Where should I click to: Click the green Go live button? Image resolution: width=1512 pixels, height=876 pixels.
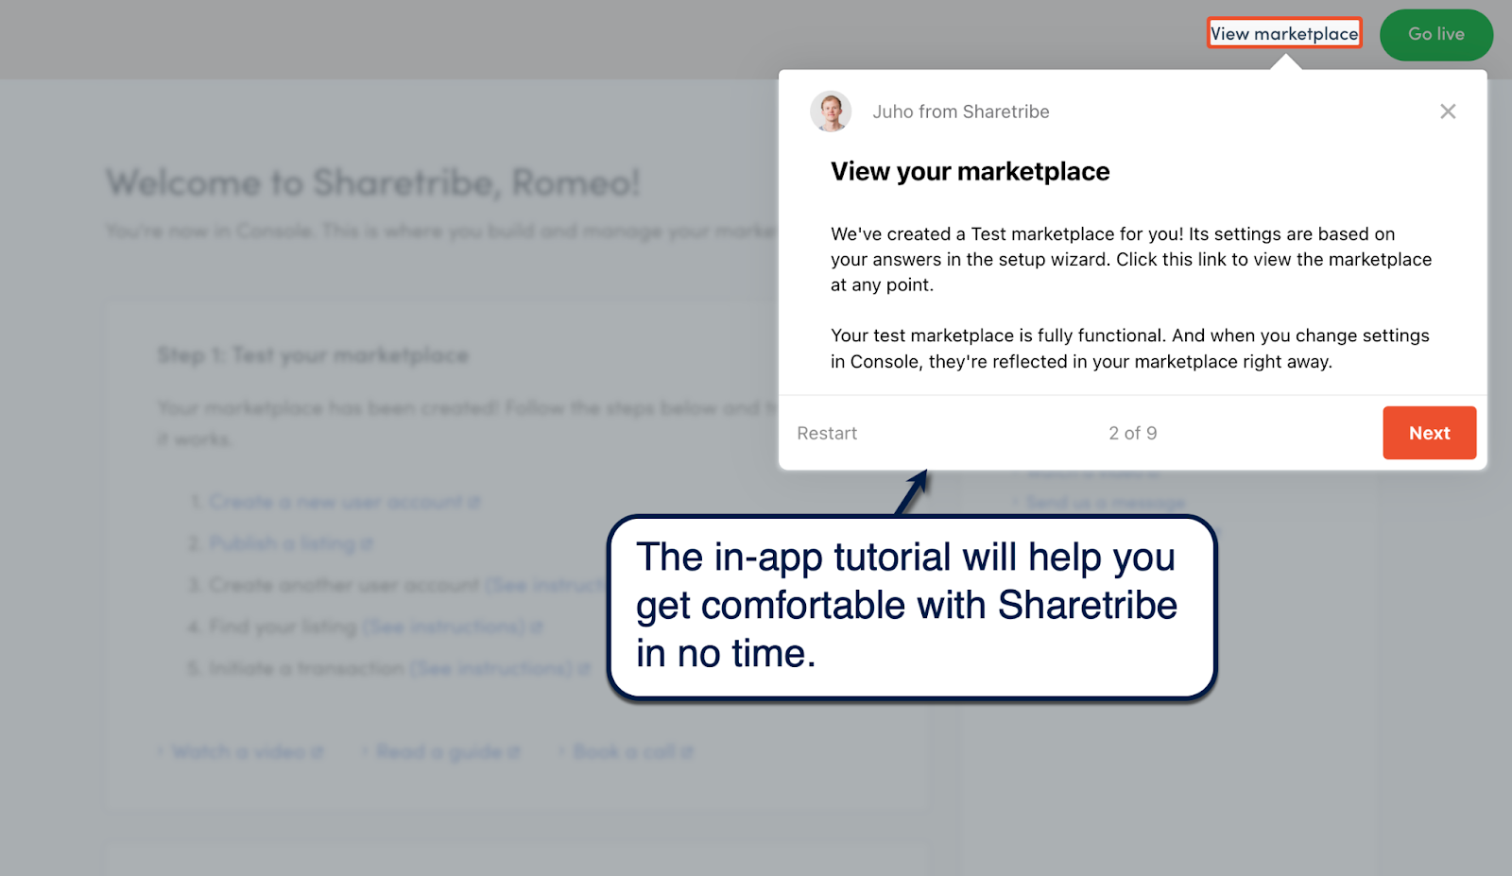(1436, 35)
